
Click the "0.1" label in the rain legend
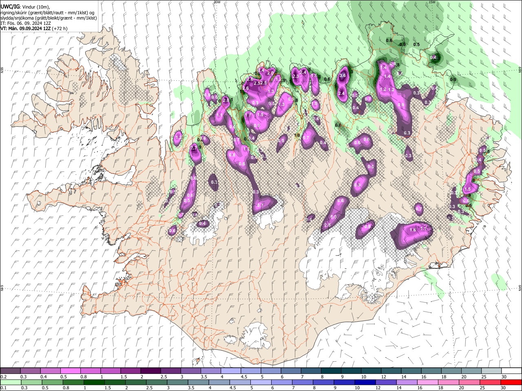point(3,388)
